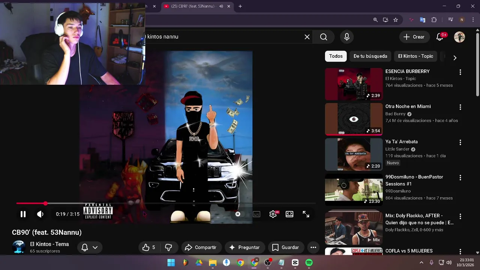Screen dimensions: 480x270
Task: Toggle the subscription notification bell
Action: 85,247
